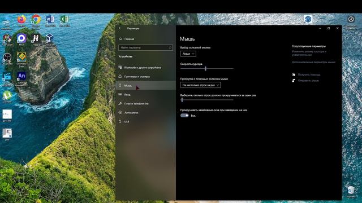Open the MAX messenger desktop shortcut

[21, 39]
